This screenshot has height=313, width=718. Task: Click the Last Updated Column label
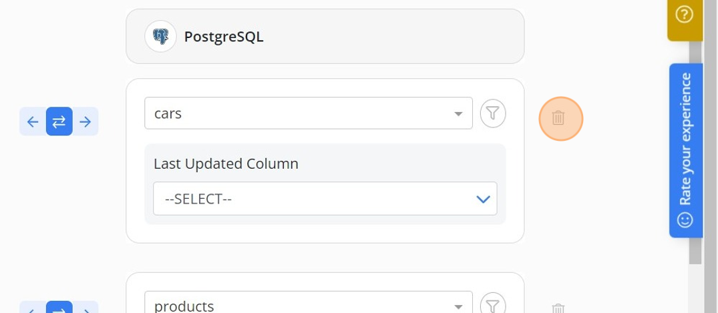(x=226, y=164)
